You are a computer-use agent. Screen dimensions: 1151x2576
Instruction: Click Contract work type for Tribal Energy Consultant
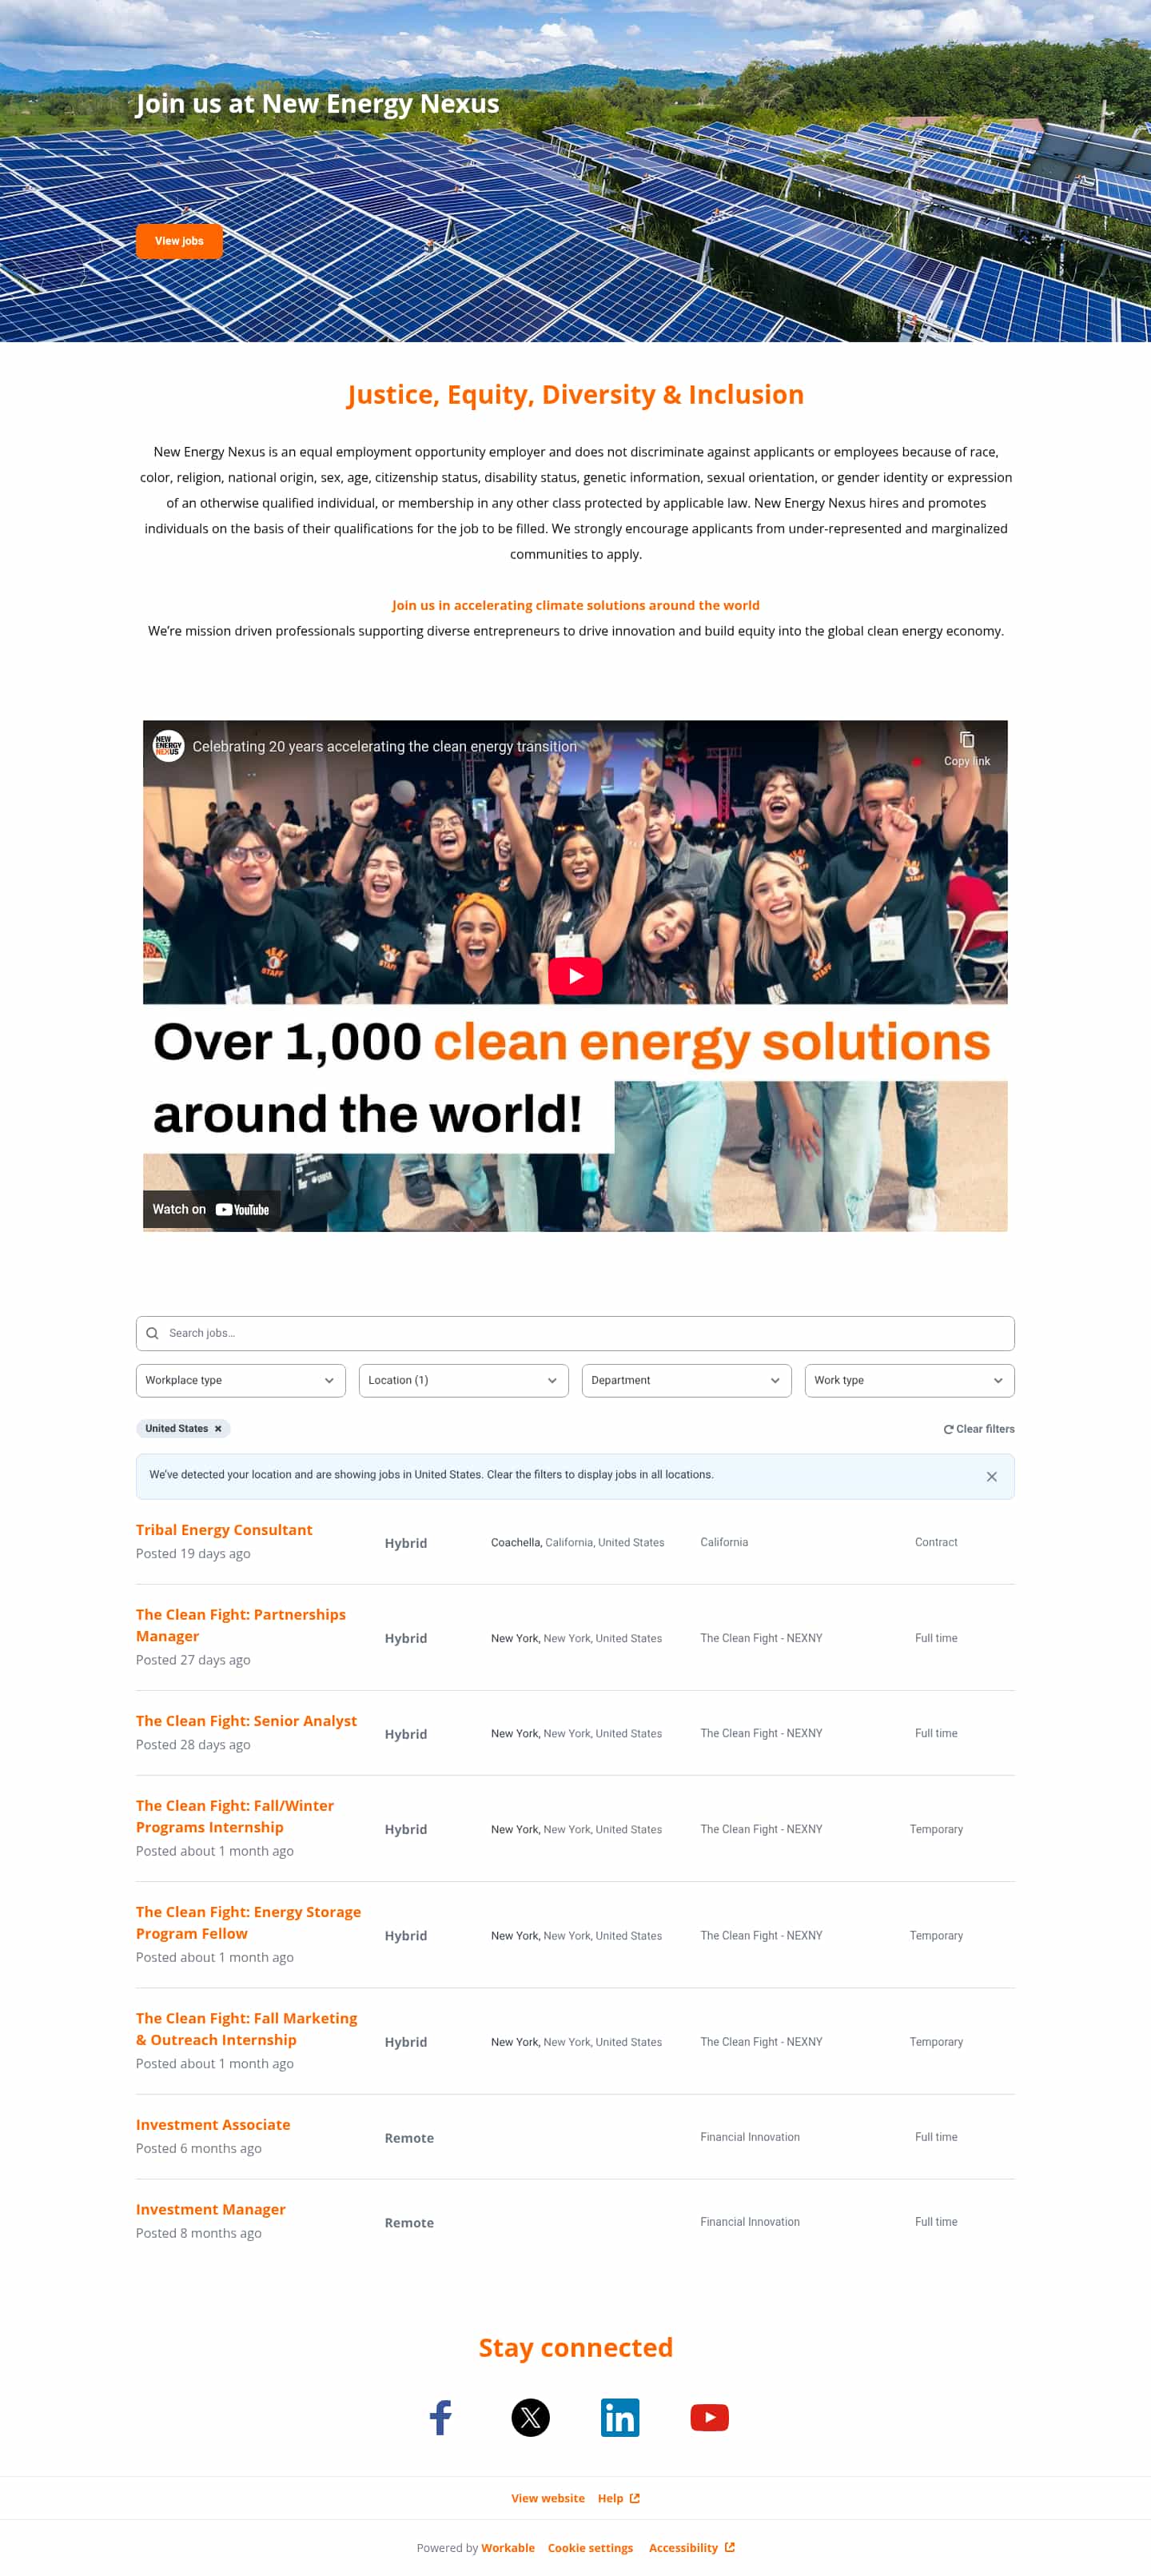[x=936, y=1543]
